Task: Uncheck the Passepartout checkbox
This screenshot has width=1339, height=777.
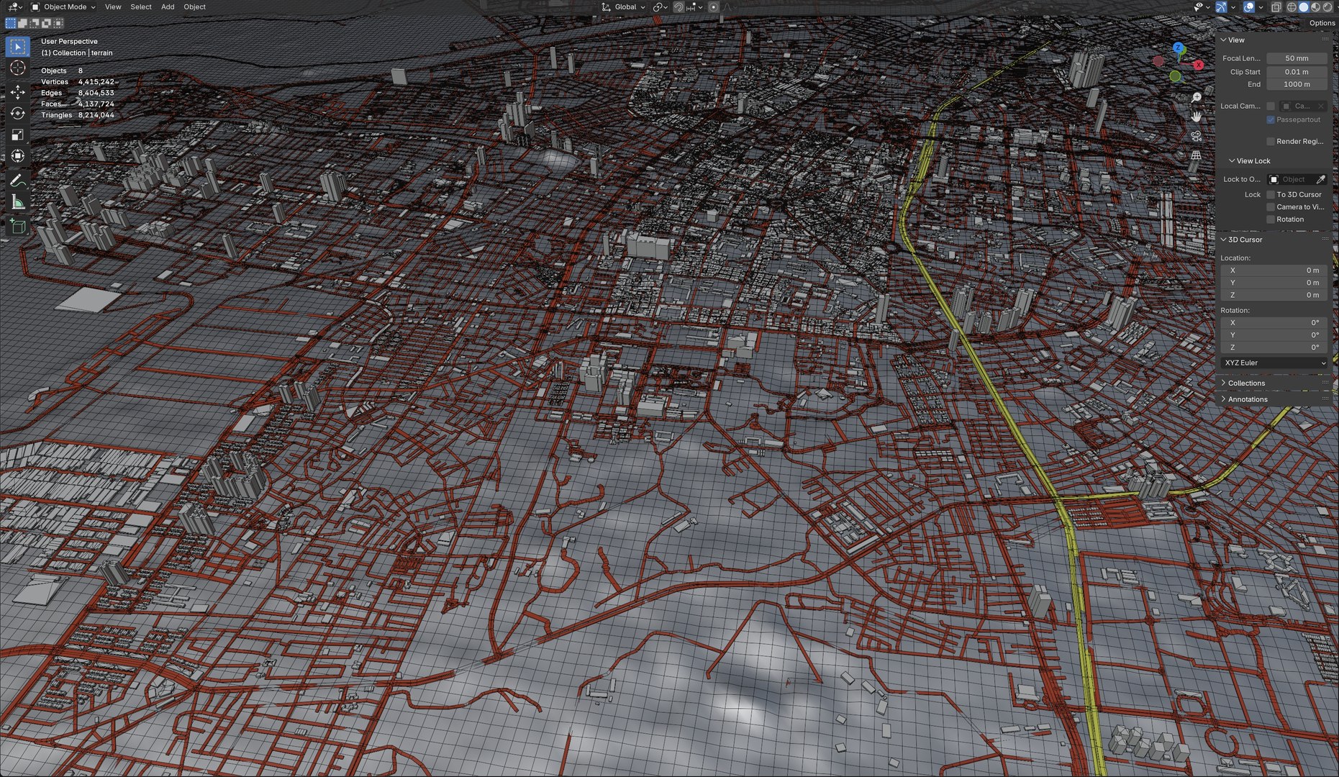Action: click(1271, 119)
